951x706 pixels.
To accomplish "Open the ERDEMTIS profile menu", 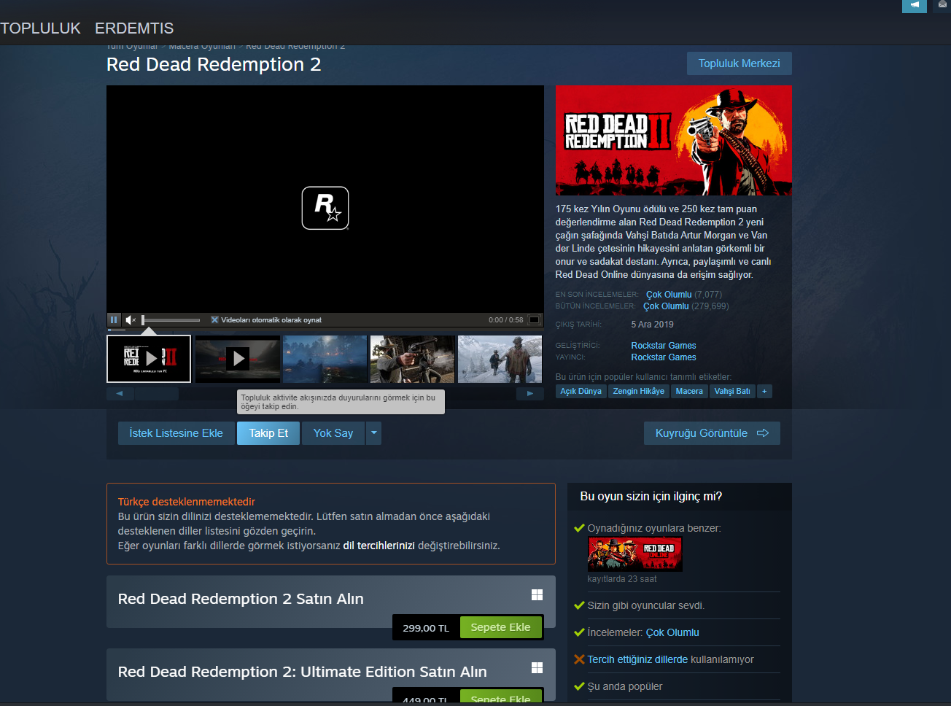I will tap(134, 28).
